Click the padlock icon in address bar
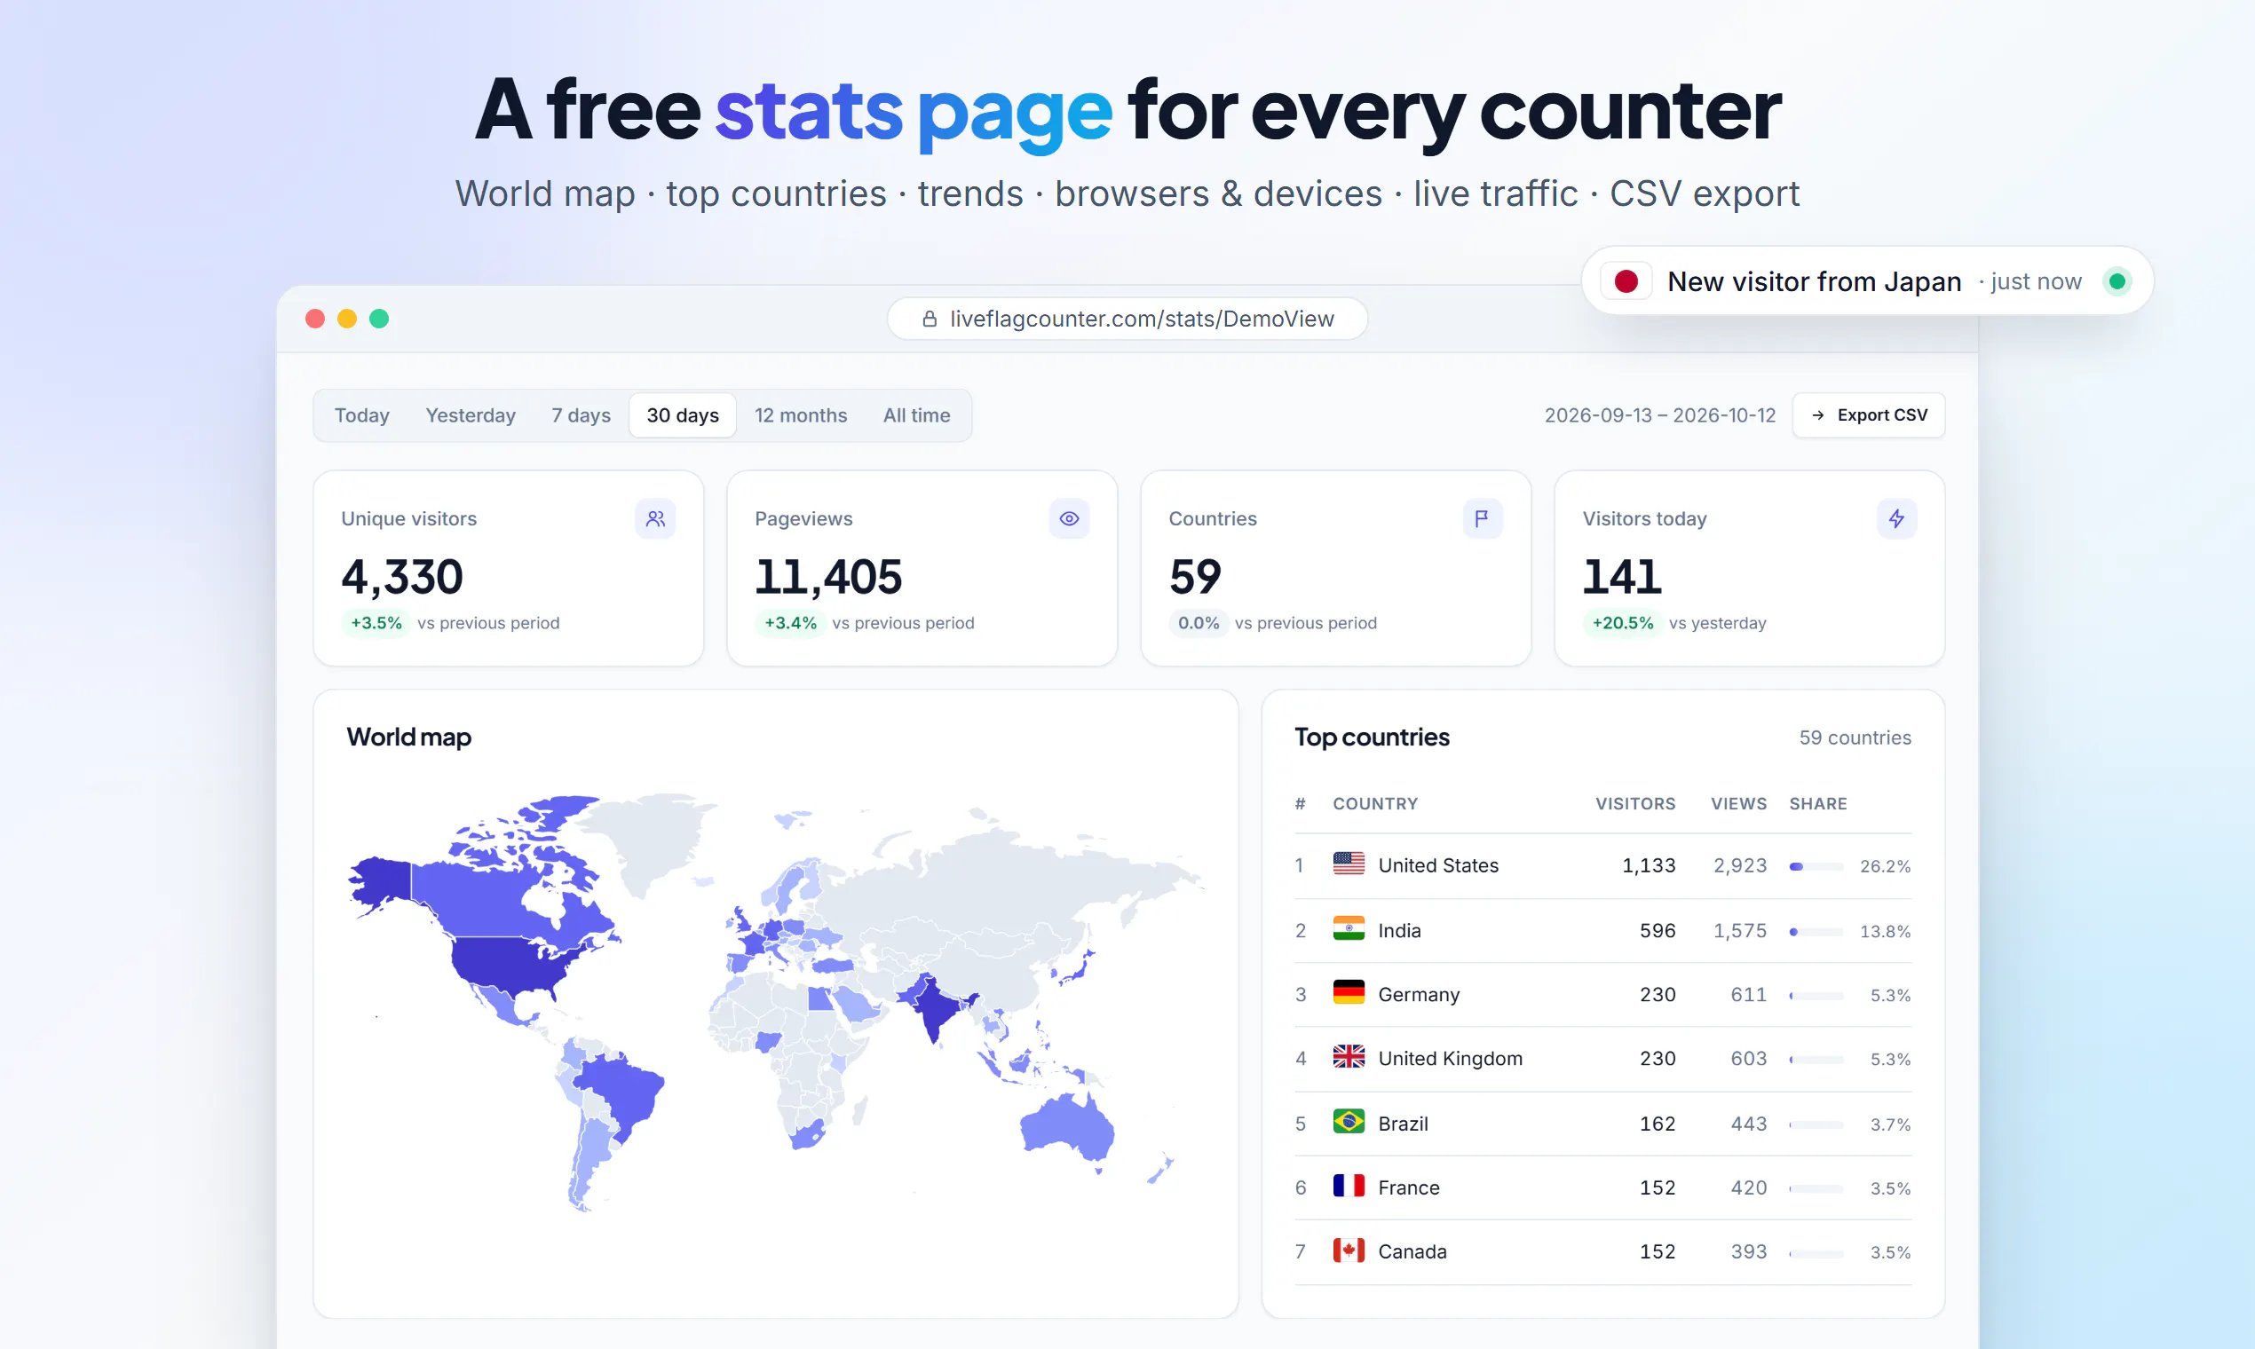The width and height of the screenshot is (2255, 1349). click(930, 319)
